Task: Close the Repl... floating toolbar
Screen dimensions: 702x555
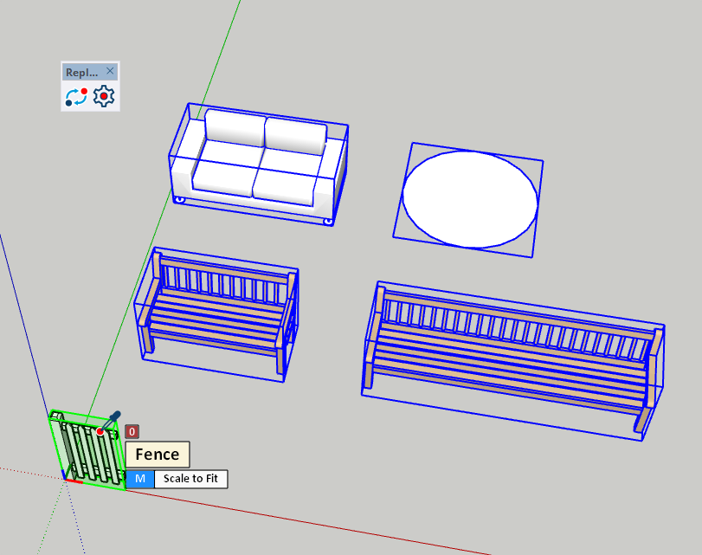Action: pyautogui.click(x=110, y=72)
